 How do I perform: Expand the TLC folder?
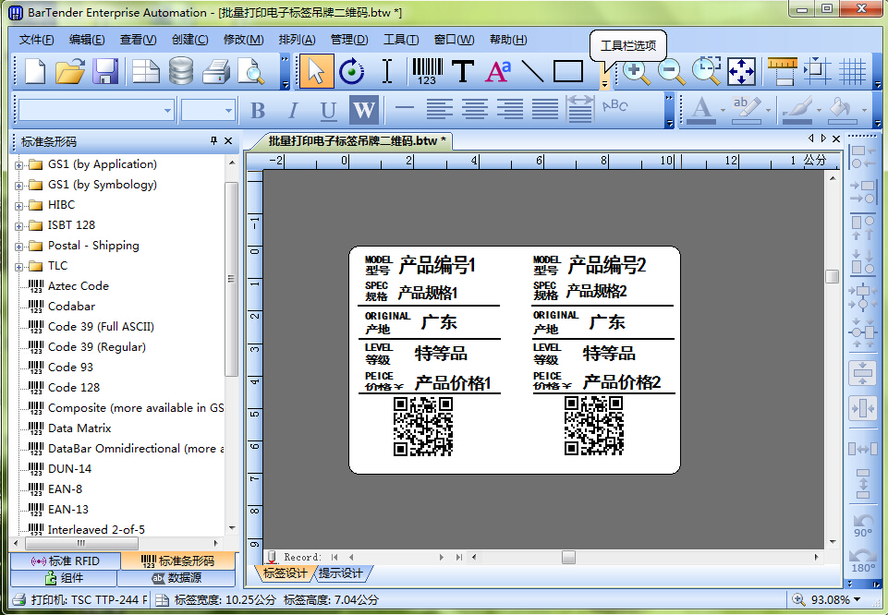pyautogui.click(x=18, y=267)
